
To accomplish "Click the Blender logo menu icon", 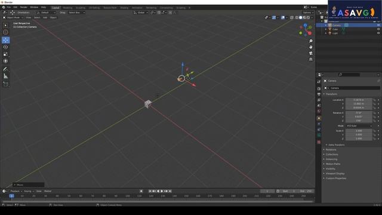I will [4, 7].
